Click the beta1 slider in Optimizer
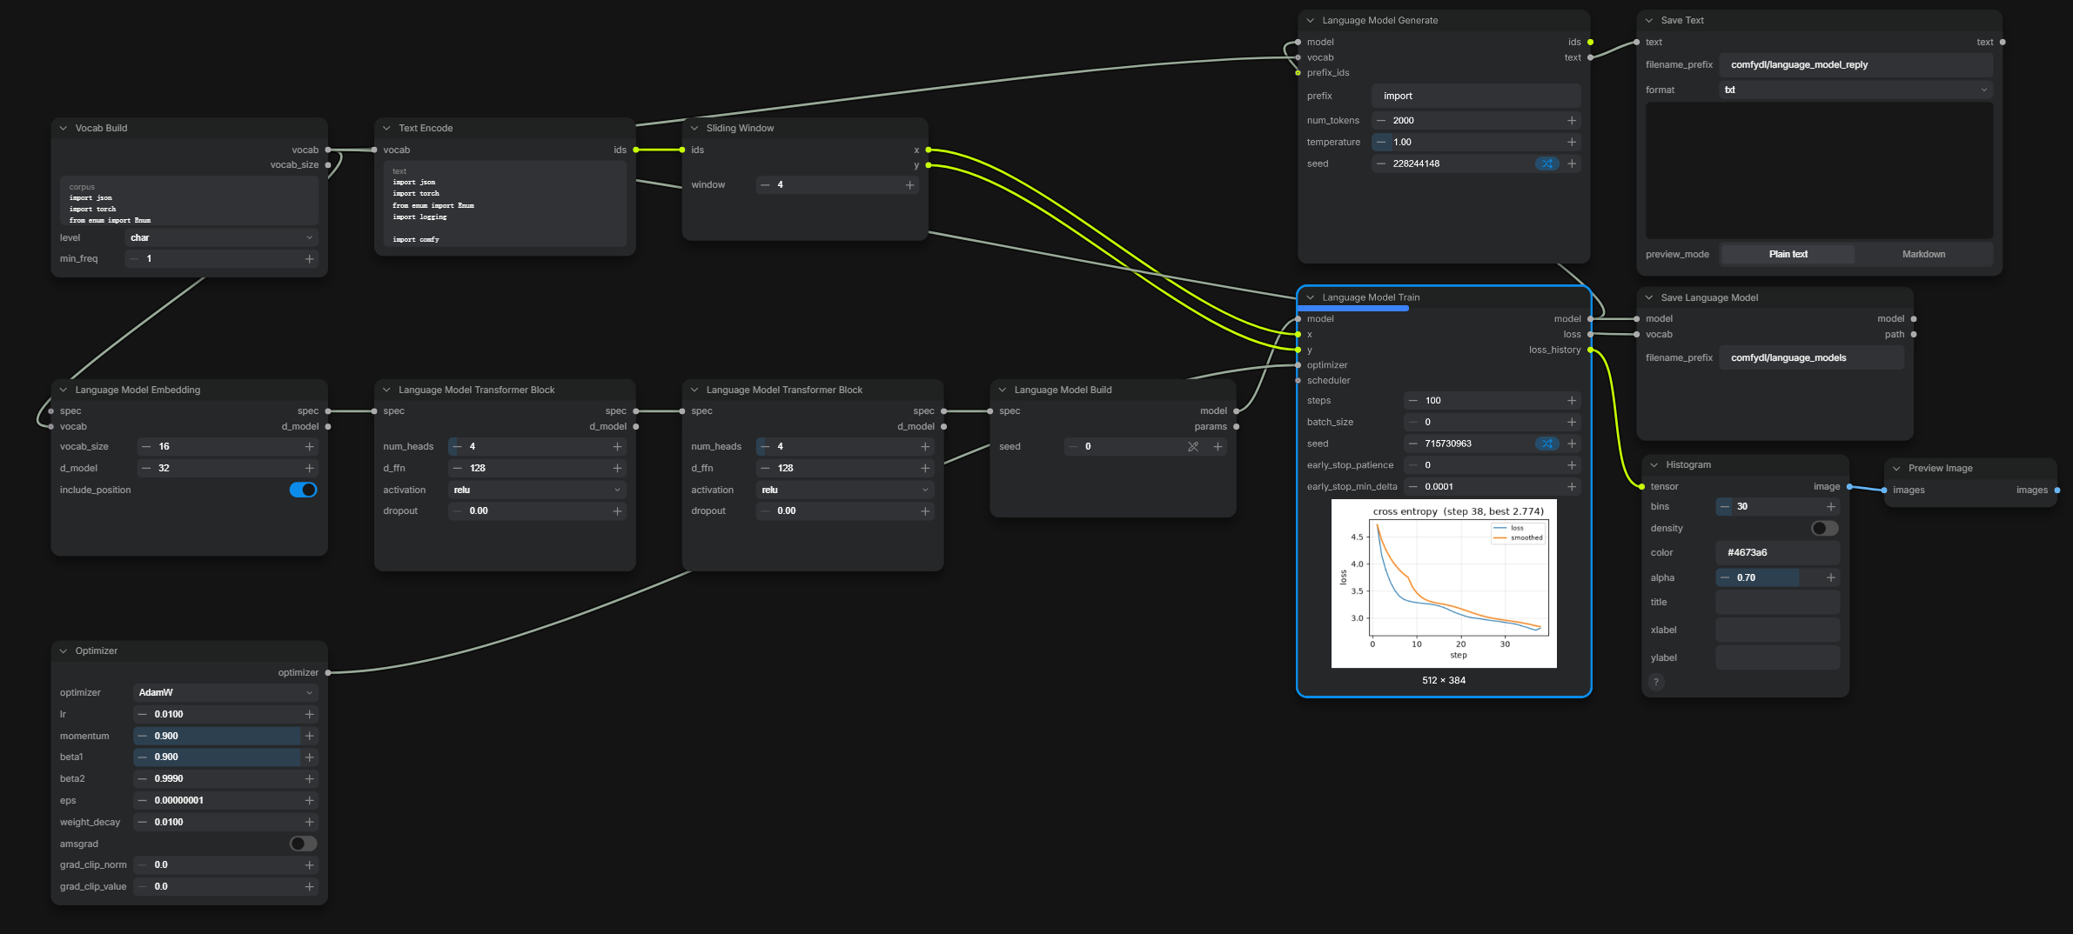Viewport: 2073px width, 934px height. point(226,757)
